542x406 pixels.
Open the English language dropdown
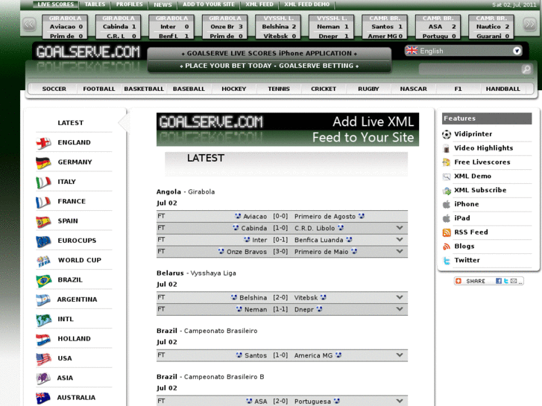point(463,51)
